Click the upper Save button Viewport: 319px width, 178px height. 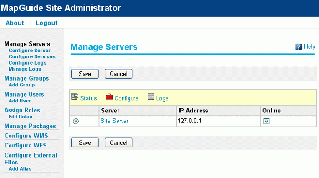pyautogui.click(x=85, y=74)
